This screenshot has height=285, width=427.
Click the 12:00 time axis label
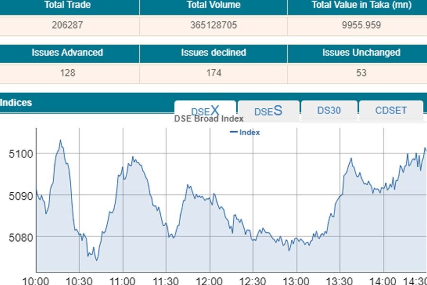209,281
